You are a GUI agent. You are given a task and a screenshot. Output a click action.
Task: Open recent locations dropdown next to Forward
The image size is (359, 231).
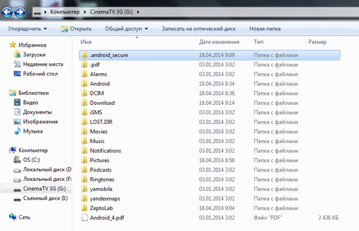point(29,12)
